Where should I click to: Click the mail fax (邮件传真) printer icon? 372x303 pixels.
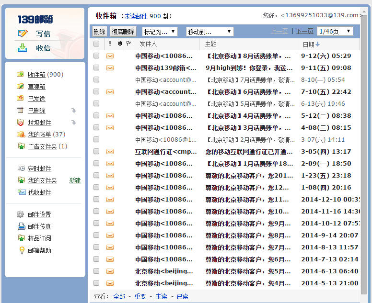(x=22, y=226)
